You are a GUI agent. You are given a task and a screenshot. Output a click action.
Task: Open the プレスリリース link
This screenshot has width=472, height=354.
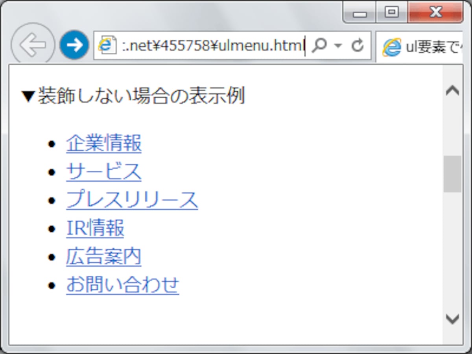tap(132, 200)
